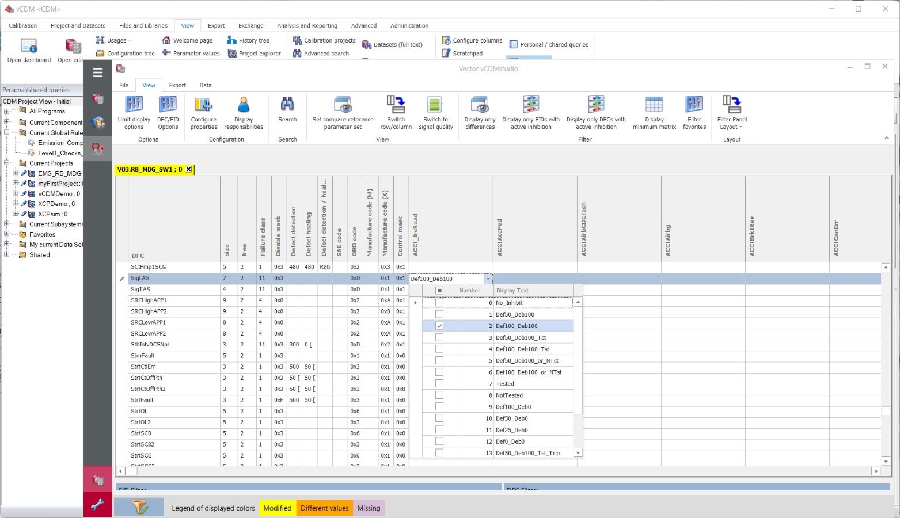The width and height of the screenshot is (900, 518).
Task: Open Filter favorites
Action: coord(694,113)
